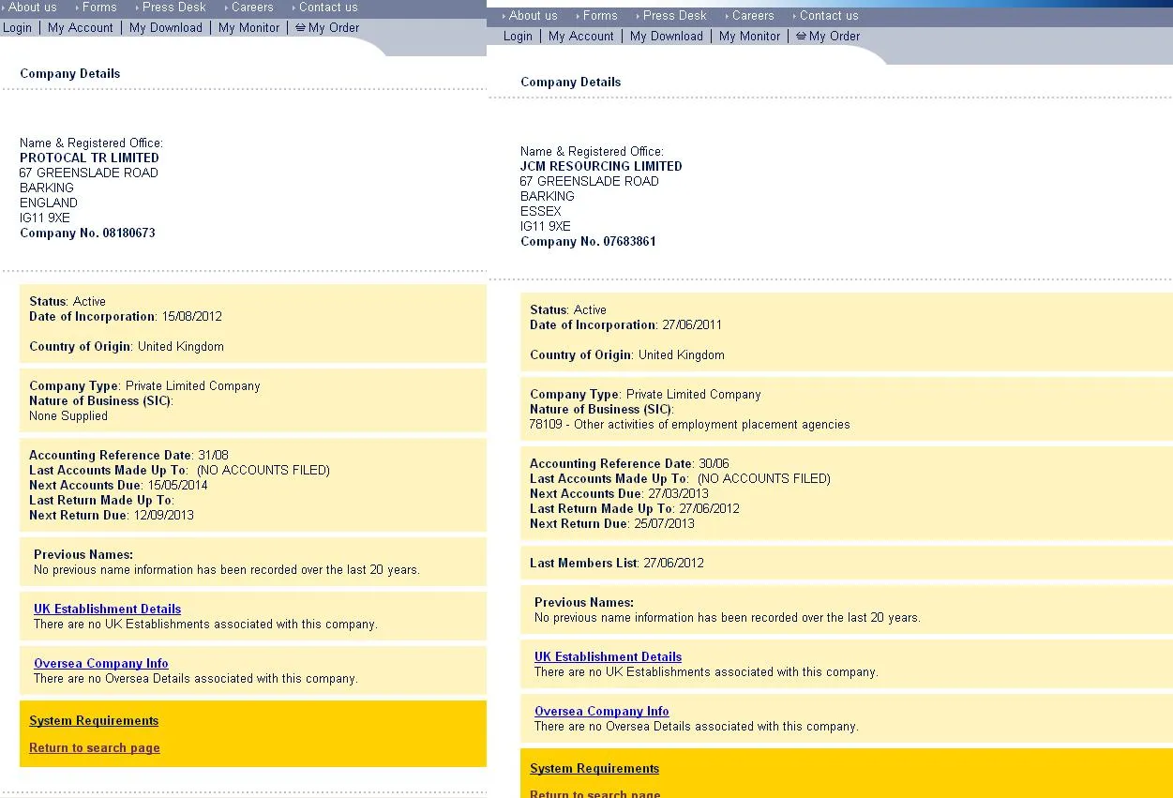The height and width of the screenshot is (798, 1173).
Task: Go to Press Desk on the PROTOCAL TR page
Action: tap(173, 8)
